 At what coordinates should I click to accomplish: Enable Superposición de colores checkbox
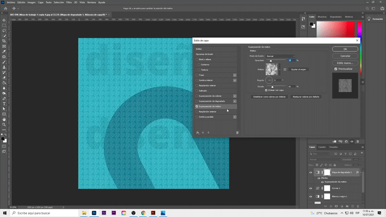pyautogui.click(x=197, y=96)
